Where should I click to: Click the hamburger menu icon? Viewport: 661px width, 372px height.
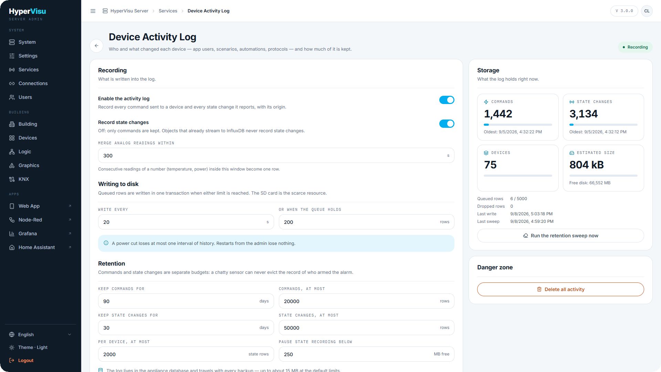point(93,11)
